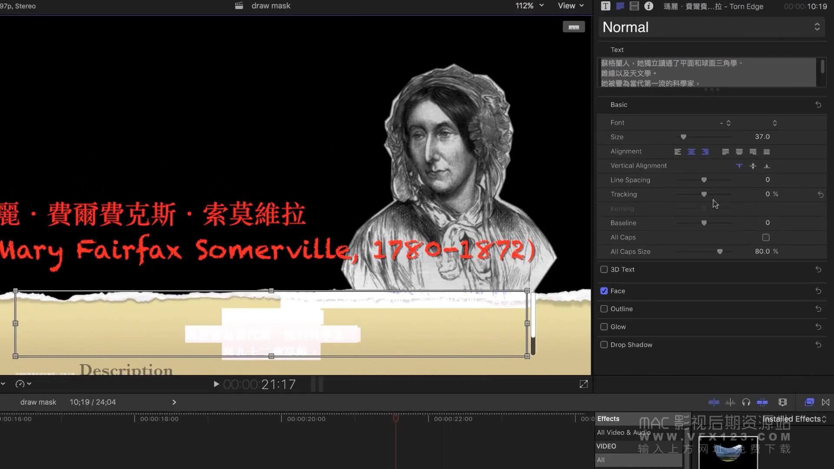
Task: Apply full justify alignment
Action: [x=767, y=152]
